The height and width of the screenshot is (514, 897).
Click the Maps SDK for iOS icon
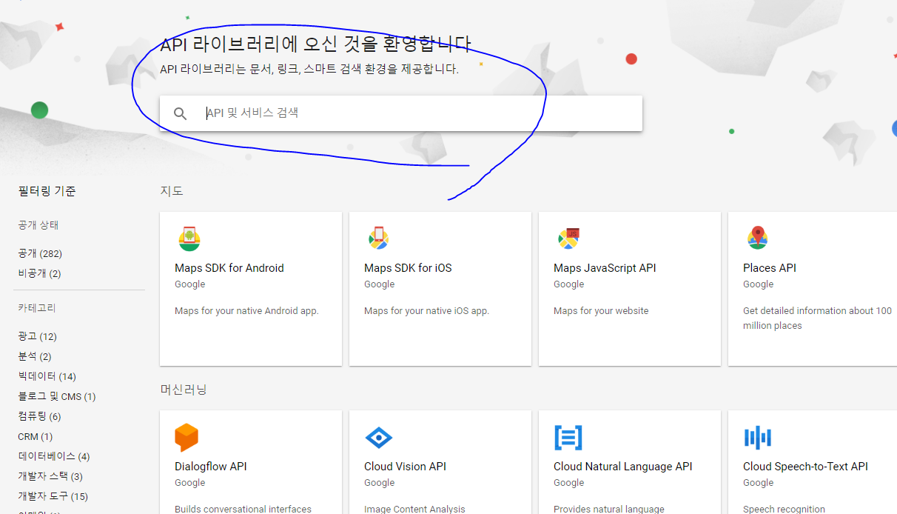click(x=379, y=238)
